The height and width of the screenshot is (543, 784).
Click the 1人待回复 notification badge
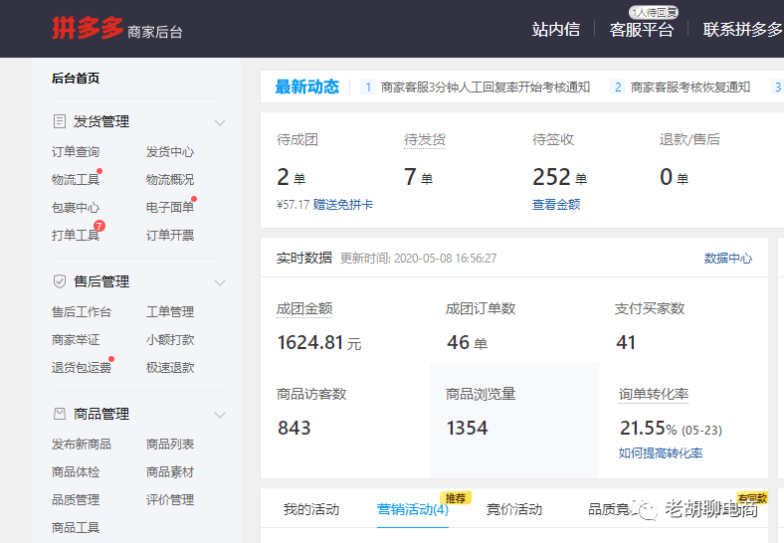654,13
